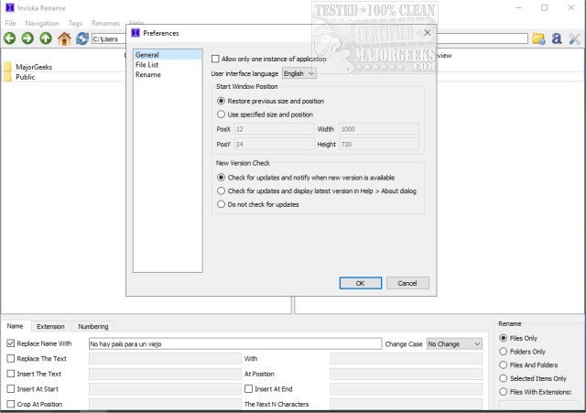The height and width of the screenshot is (413, 586).
Task: Click the green Up directory arrow icon
Action: point(46,38)
